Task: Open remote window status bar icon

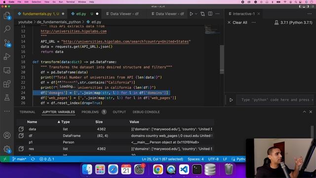Action: point(5,159)
